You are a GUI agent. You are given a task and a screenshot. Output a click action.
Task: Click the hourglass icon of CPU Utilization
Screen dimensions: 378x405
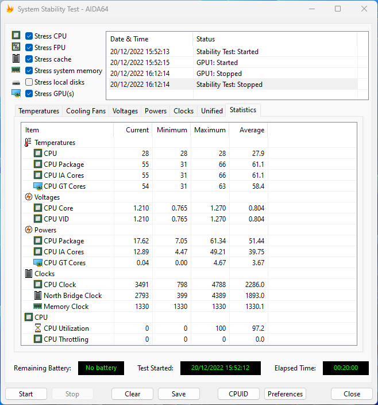tap(38, 328)
